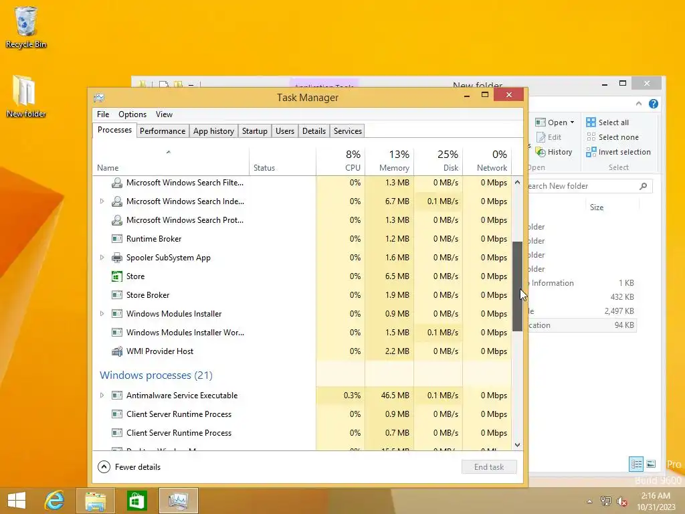Switch to the Users tab
This screenshot has height=514, width=685.
pos(285,131)
